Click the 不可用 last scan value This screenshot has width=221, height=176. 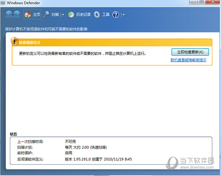coord(70,141)
